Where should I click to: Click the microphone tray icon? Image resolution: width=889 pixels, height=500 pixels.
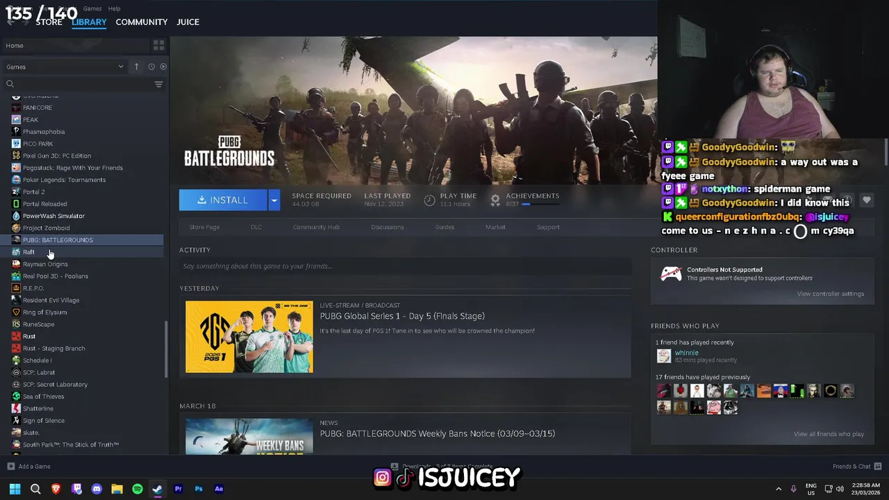(x=793, y=489)
